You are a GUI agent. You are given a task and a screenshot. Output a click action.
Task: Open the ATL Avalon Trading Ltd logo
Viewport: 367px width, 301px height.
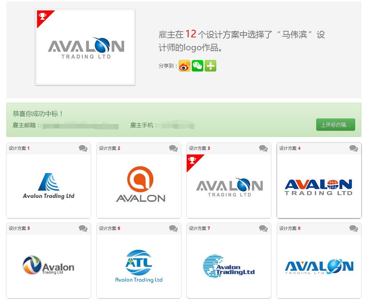[x=139, y=266]
